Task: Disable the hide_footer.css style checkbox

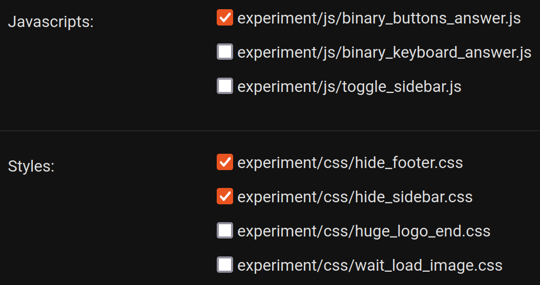Action: 225,162
